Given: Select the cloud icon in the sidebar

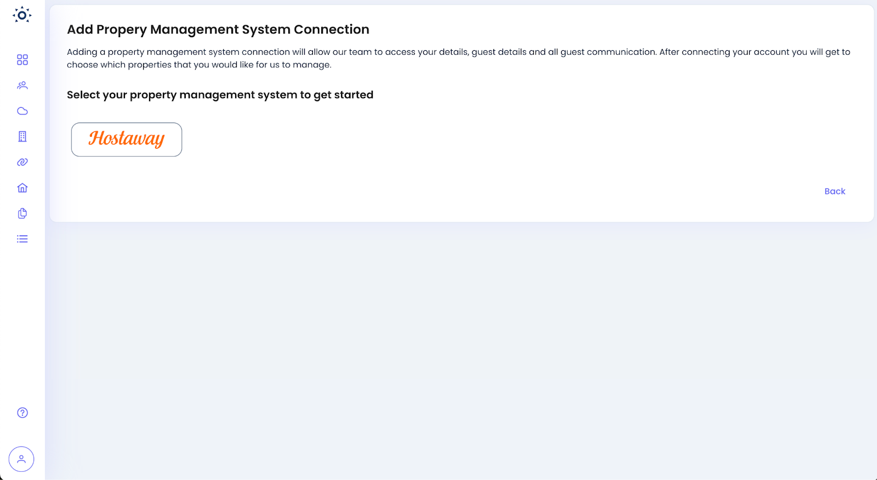Looking at the screenshot, I should [22, 111].
